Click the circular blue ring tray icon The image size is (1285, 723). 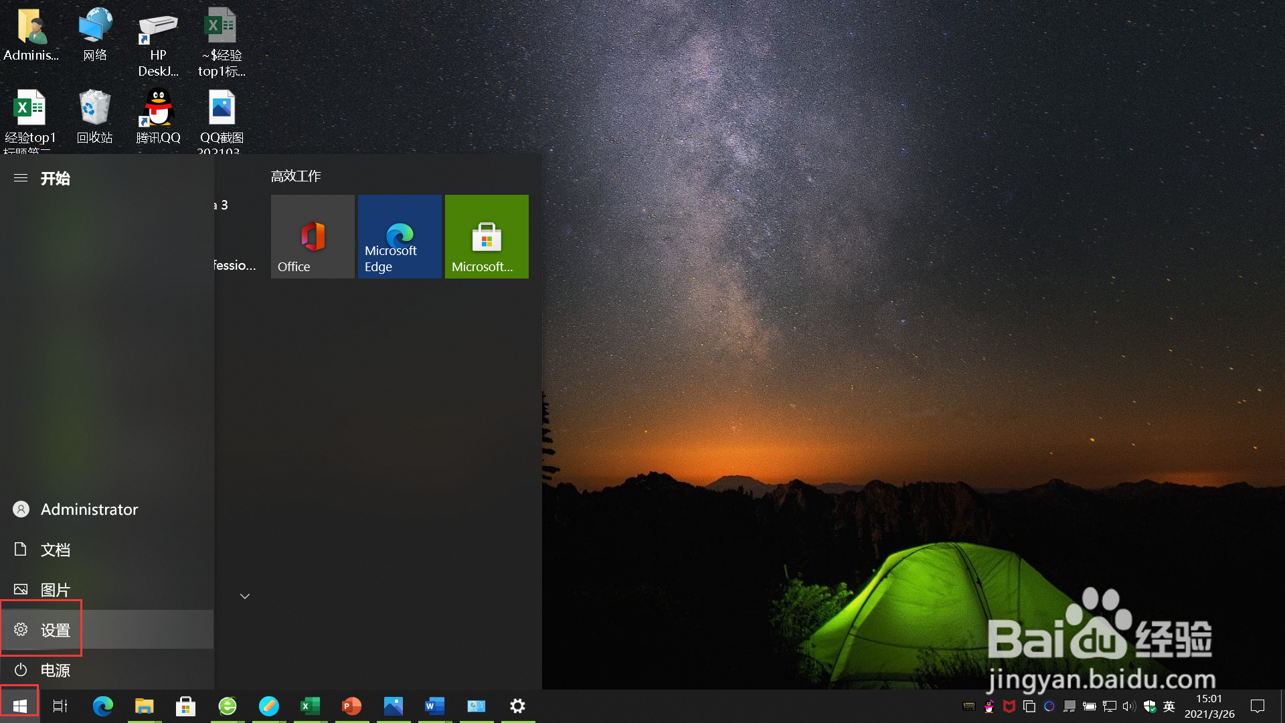point(1049,706)
